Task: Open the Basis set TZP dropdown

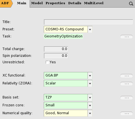Action: pyautogui.click(x=68, y=97)
